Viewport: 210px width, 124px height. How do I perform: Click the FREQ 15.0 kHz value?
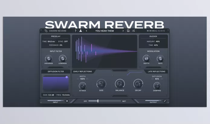click(x=66, y=95)
